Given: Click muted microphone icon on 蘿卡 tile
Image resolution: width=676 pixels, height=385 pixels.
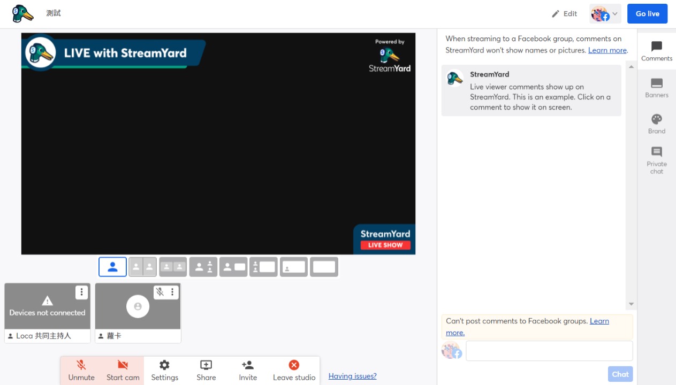Looking at the screenshot, I should tap(159, 292).
